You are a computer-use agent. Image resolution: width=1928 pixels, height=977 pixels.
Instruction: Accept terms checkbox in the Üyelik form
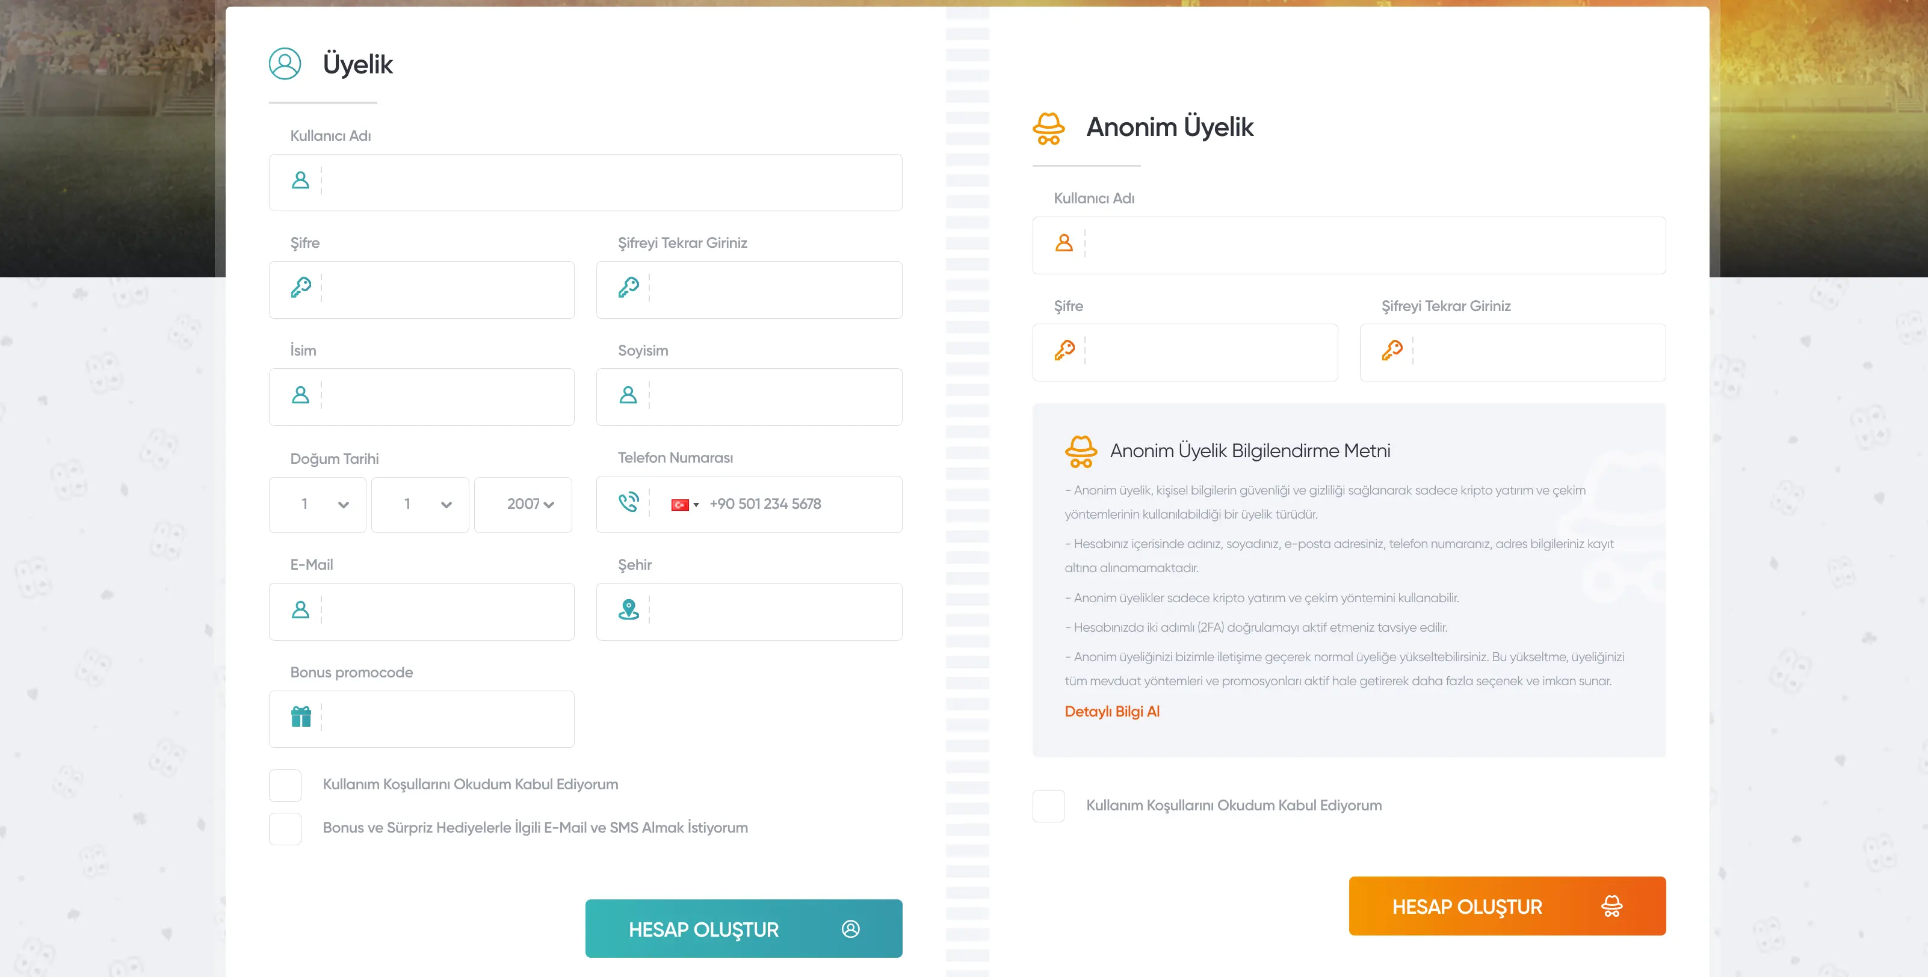285,786
